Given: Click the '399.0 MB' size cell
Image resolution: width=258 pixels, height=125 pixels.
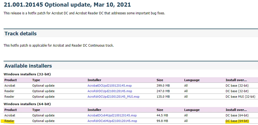Looking at the screenshot, I should coord(163,86).
